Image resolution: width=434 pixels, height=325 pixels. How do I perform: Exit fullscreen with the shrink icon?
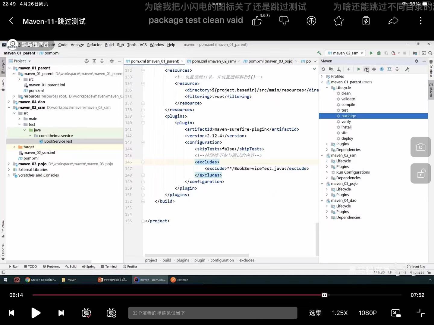[420, 313]
